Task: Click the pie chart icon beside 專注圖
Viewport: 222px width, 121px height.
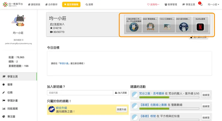Action: (4, 117)
